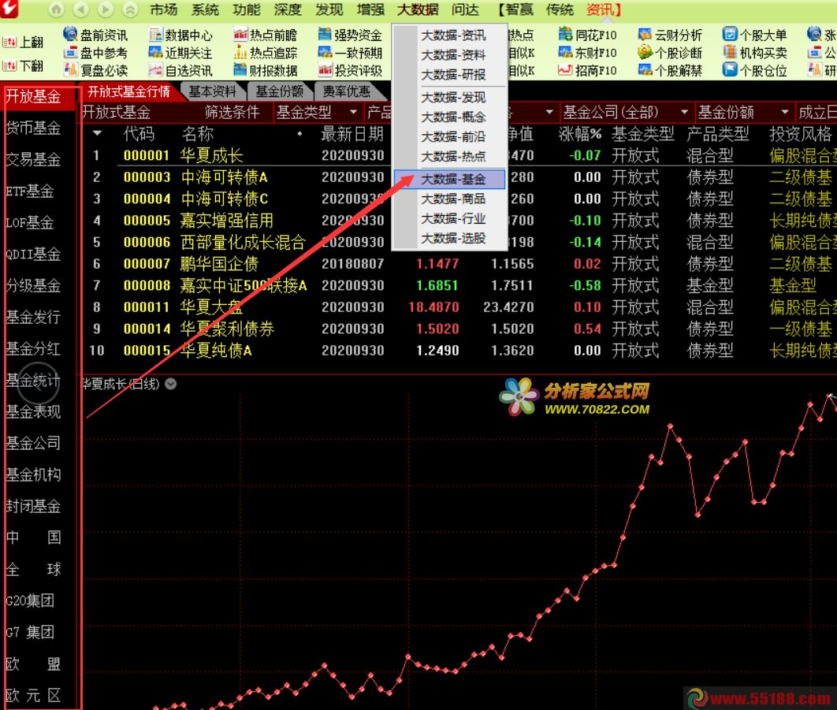Expand the 基金份额 filter dropdown

tap(785, 112)
